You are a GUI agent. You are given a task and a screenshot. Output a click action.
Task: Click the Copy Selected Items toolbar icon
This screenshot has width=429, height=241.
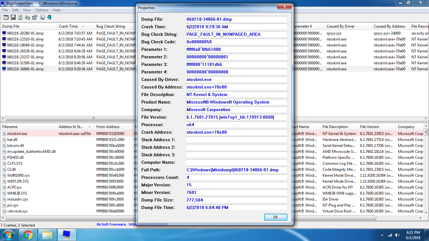[x=28, y=17]
